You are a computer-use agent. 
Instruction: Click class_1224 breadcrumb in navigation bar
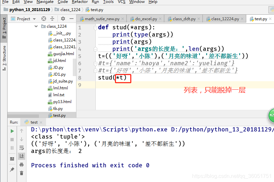click(68, 9)
